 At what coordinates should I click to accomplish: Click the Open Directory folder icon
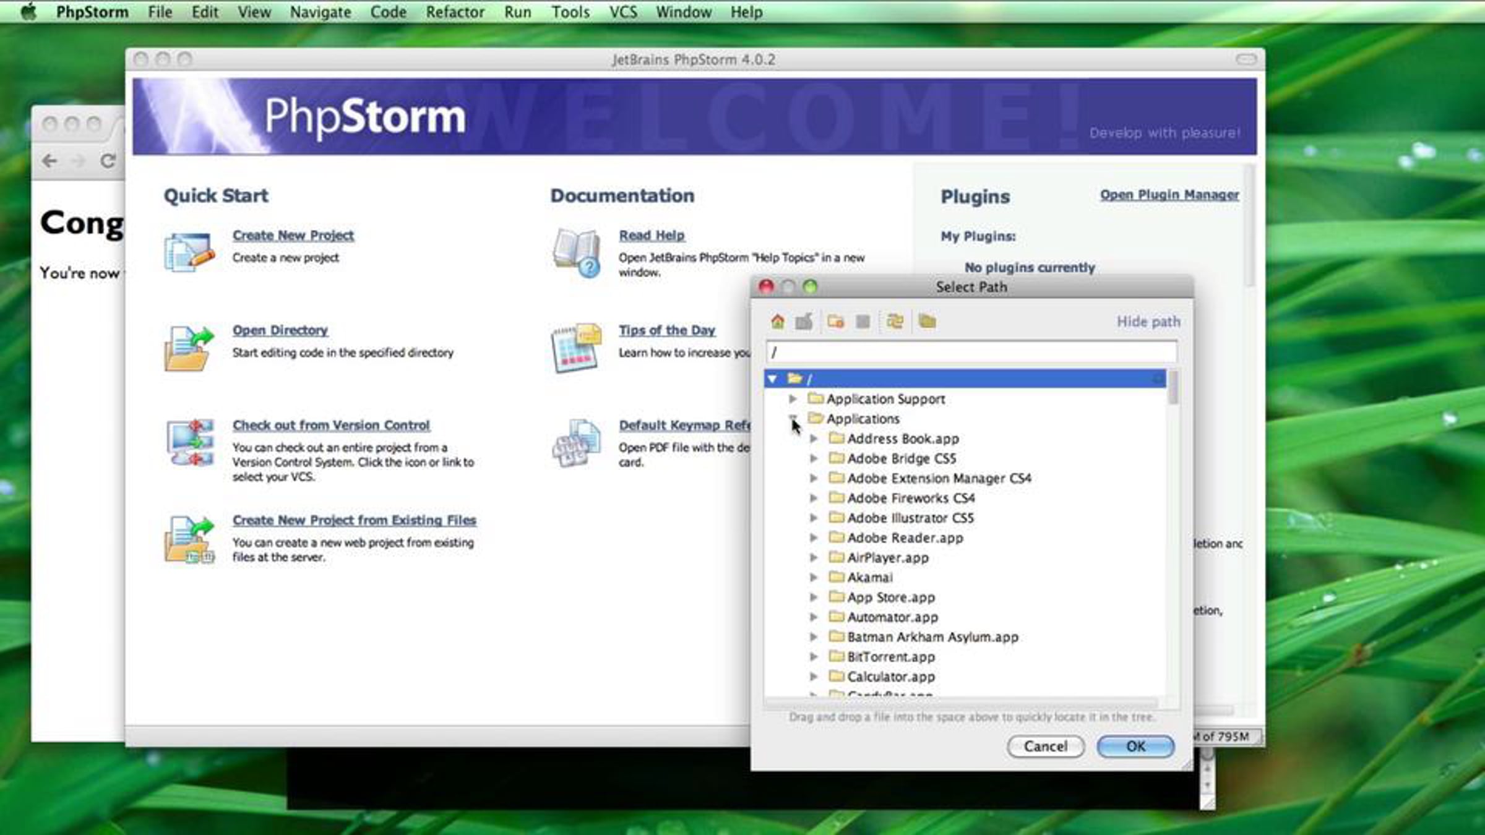pyautogui.click(x=189, y=348)
